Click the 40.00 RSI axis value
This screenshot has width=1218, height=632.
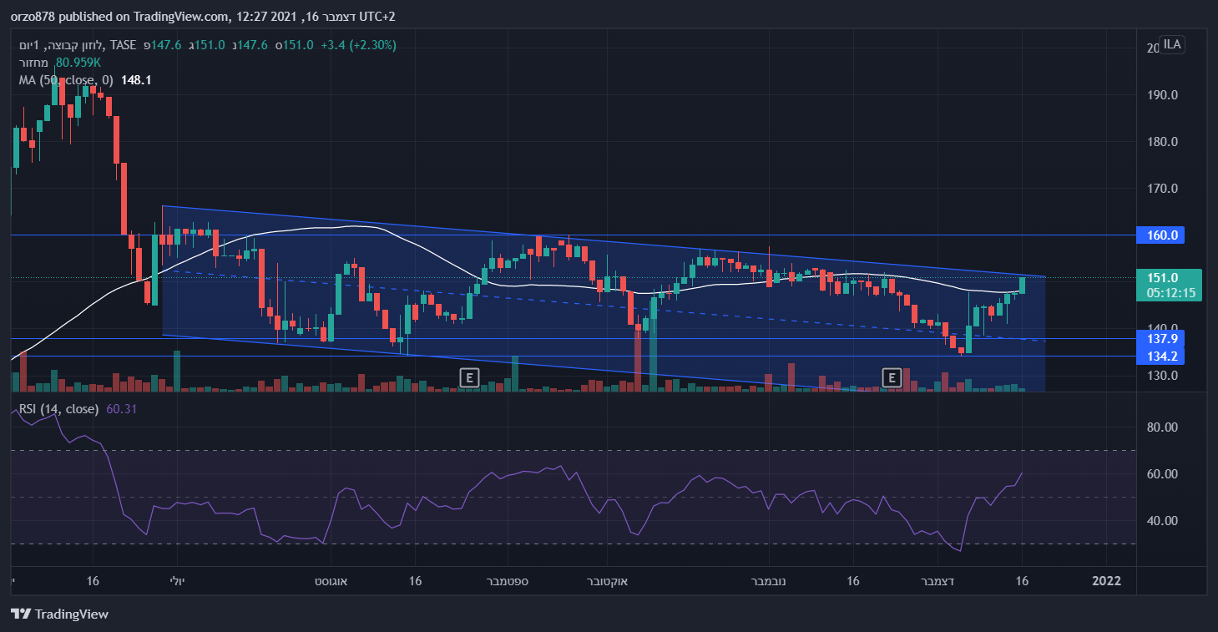tap(1162, 521)
